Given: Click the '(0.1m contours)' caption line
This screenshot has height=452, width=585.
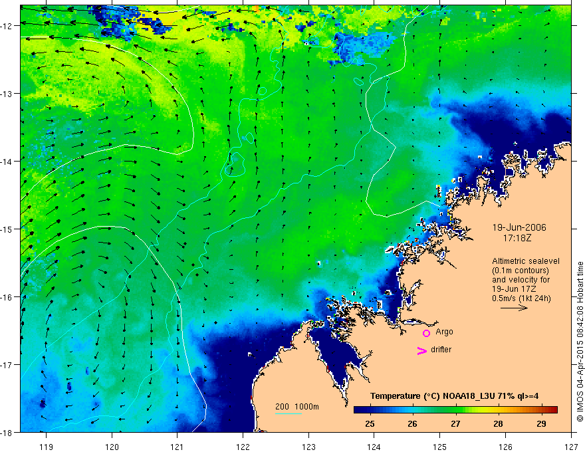Looking at the screenshot, I should coord(520,271).
